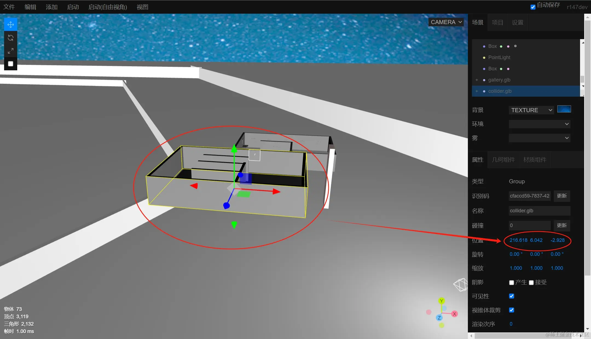591x339 pixels.
Task: Select the rotate tool
Action: point(11,38)
